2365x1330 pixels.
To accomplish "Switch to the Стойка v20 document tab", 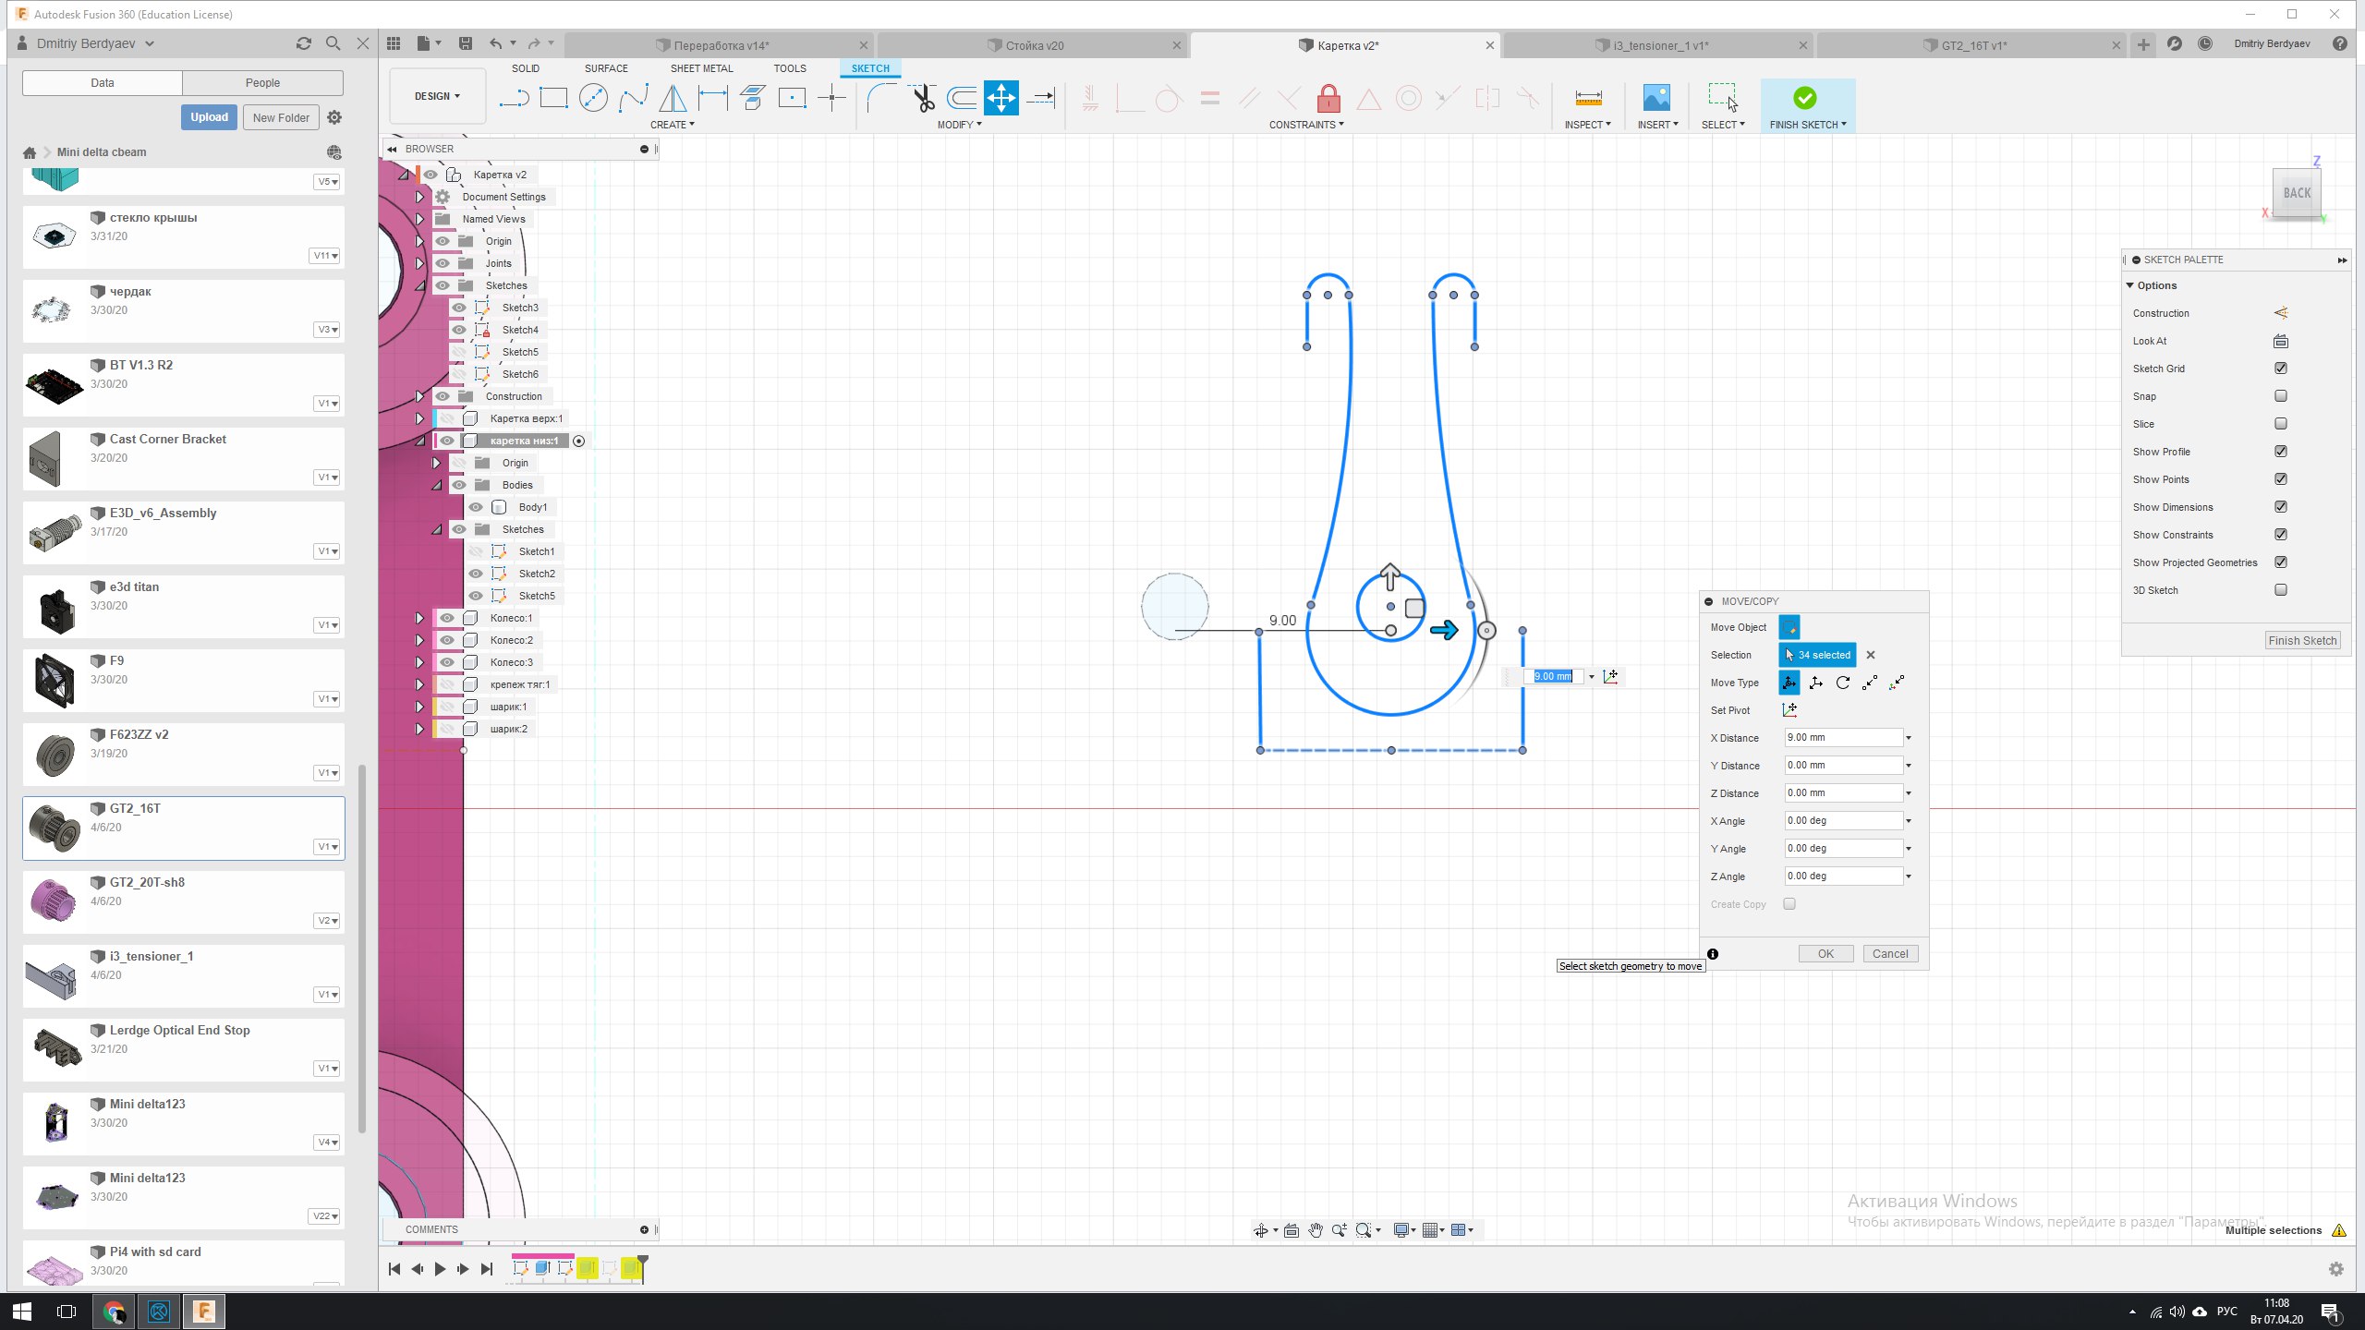I will tap(1033, 45).
